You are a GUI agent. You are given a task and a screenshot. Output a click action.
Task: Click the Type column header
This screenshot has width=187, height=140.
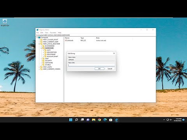point(82,38)
